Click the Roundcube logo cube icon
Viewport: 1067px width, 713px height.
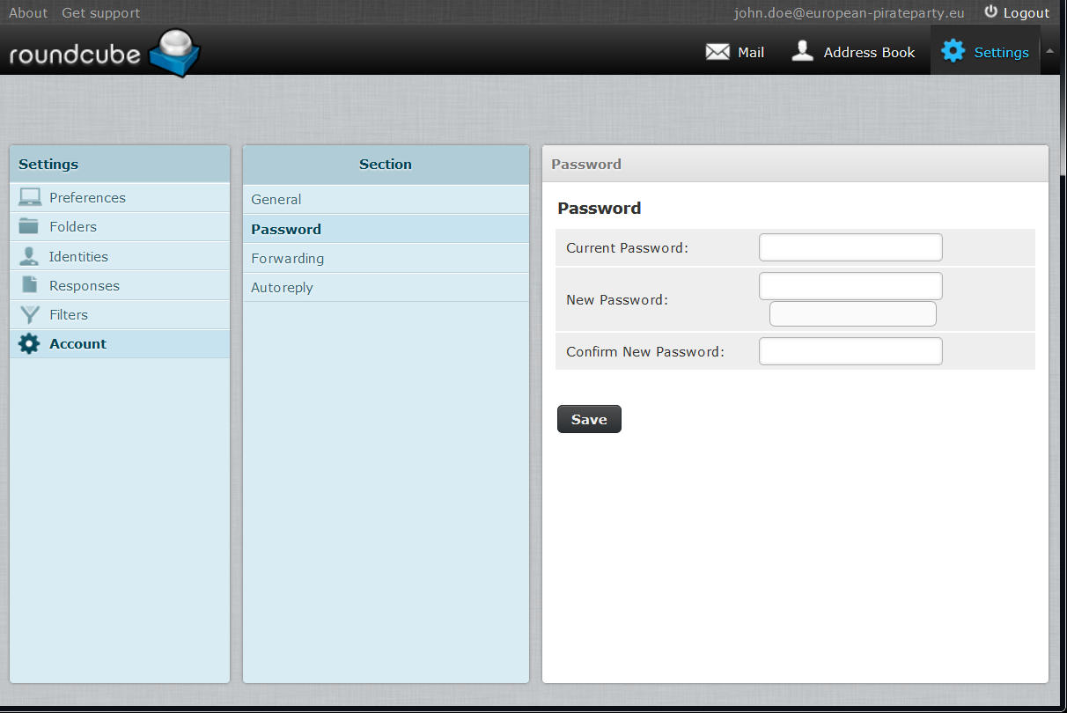pos(176,52)
